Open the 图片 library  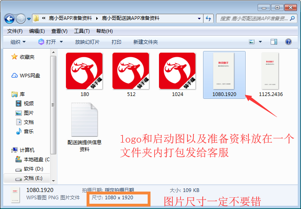(x=29, y=113)
